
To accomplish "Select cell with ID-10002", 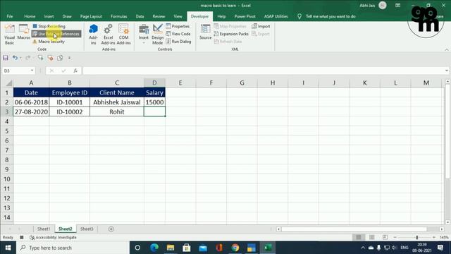I will coord(70,111).
